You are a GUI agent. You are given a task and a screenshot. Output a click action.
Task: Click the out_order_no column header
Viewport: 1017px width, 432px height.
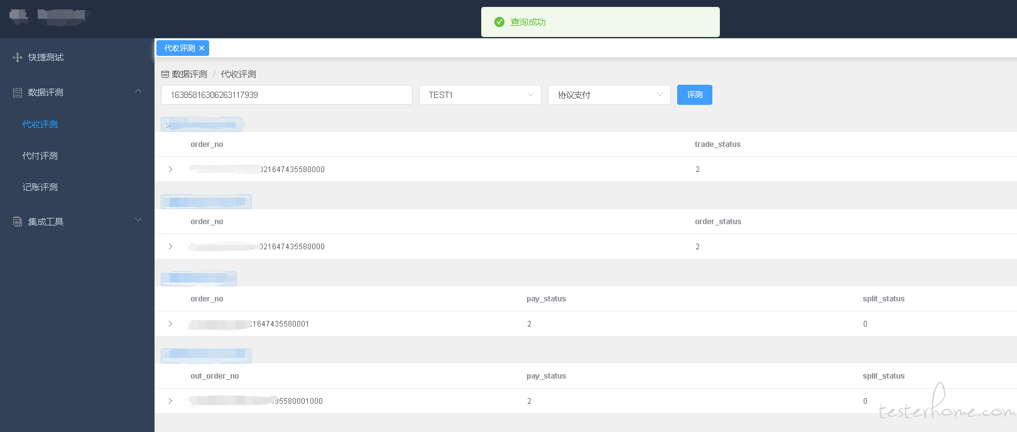coord(215,376)
